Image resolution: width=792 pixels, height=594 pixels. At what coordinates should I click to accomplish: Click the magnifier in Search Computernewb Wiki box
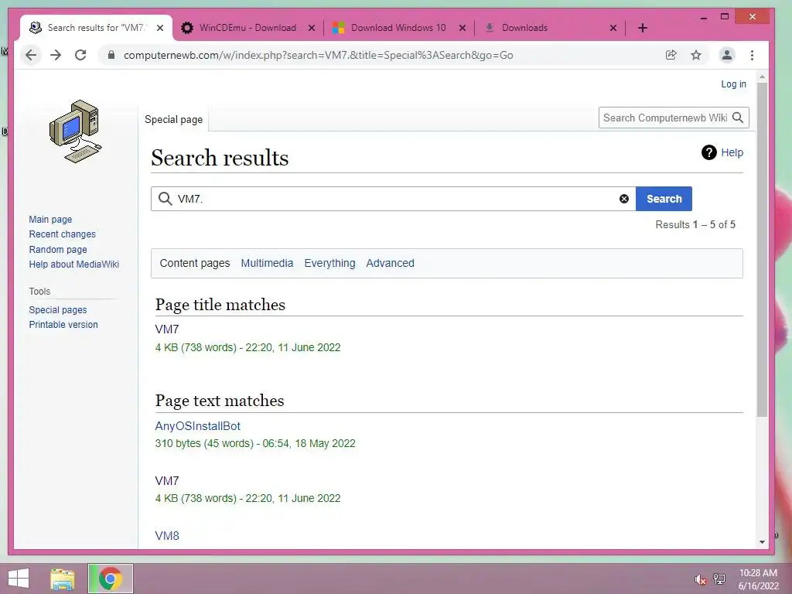pyautogui.click(x=738, y=118)
